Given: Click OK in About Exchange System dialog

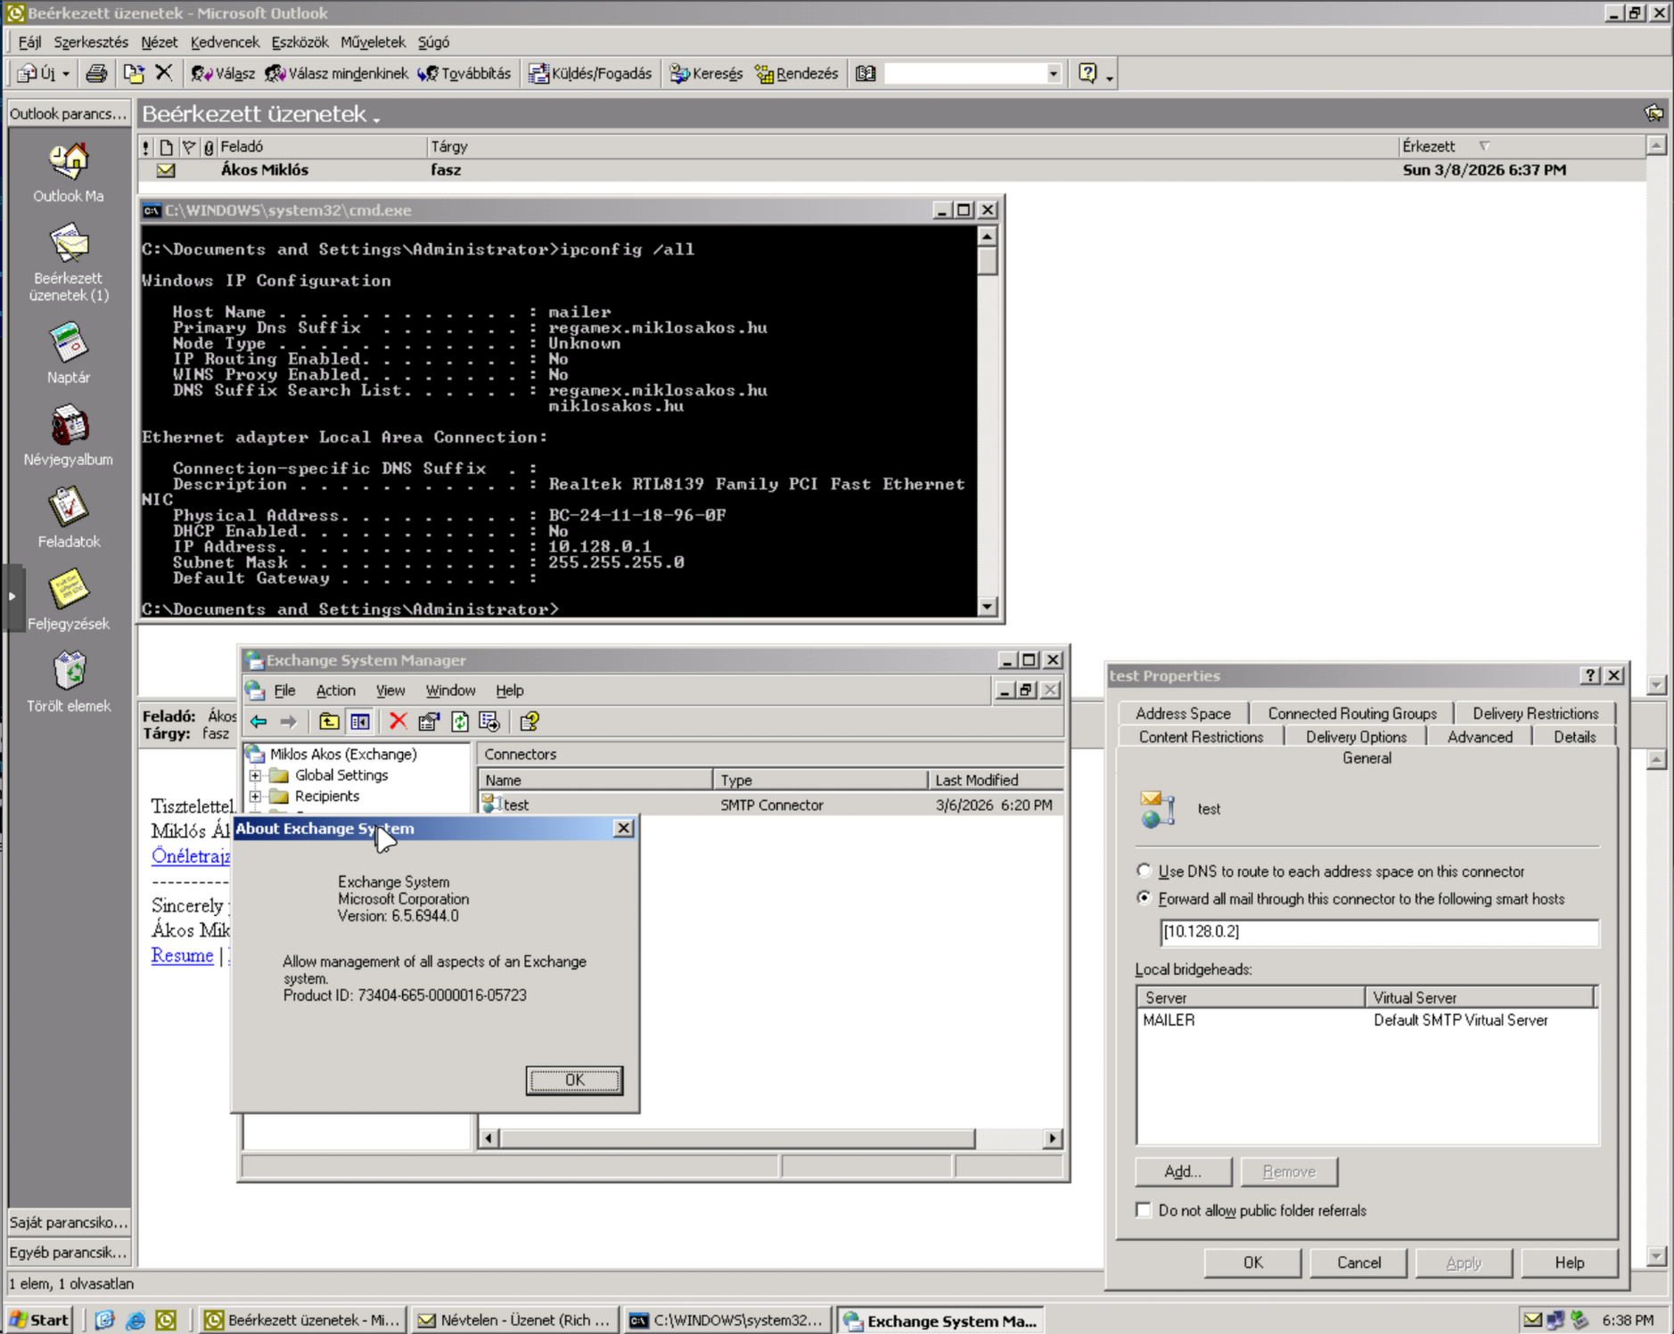Looking at the screenshot, I should point(574,1080).
